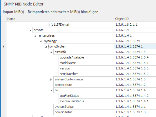Collapse the fan node
Image resolution: width=156 pixels, height=117 pixels.
point(51,90)
